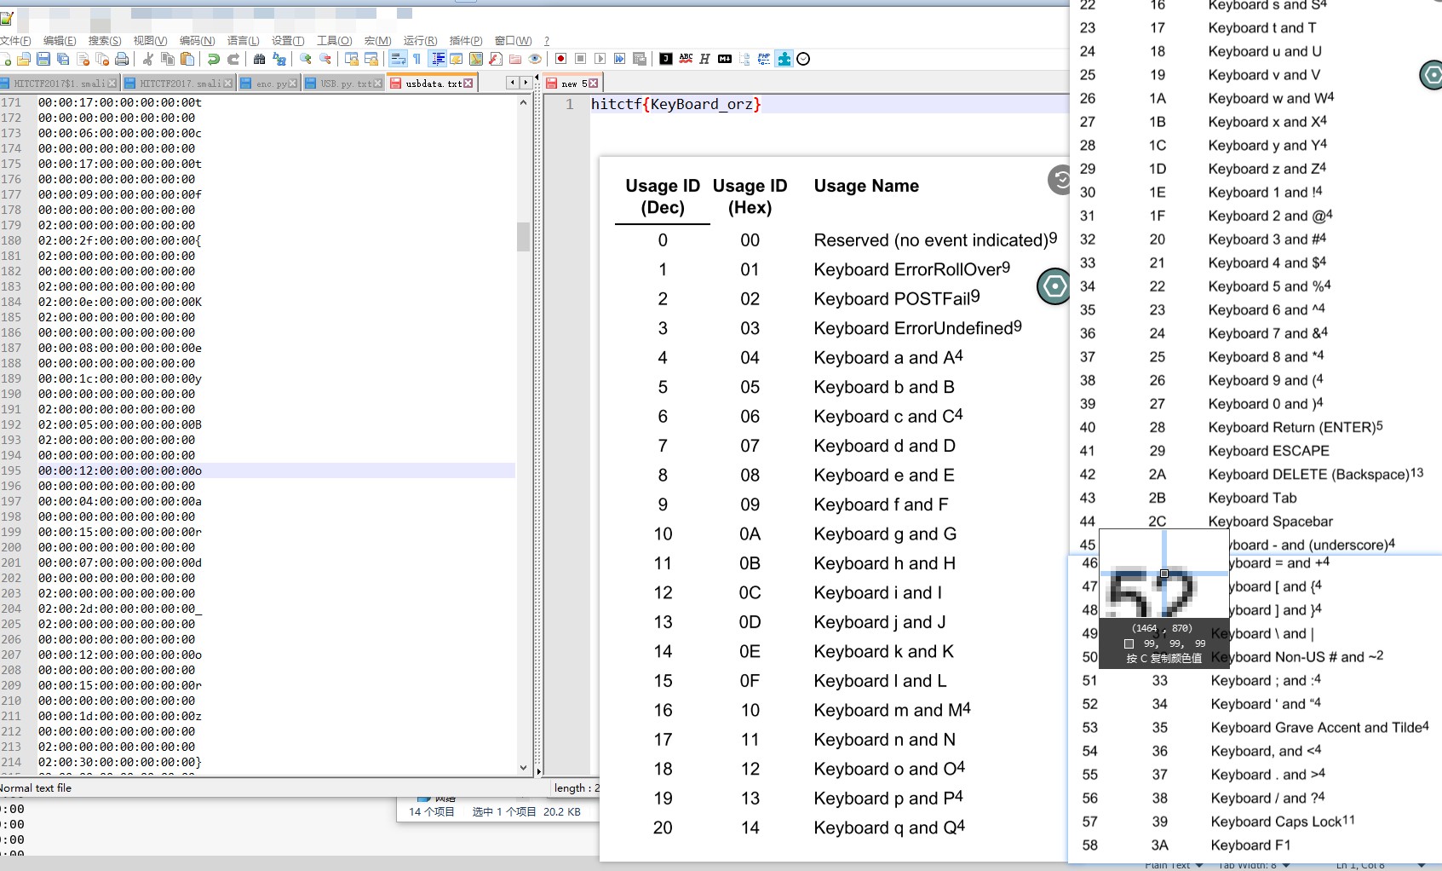Click hexagon floating icon beside POSTFail row

(1054, 286)
